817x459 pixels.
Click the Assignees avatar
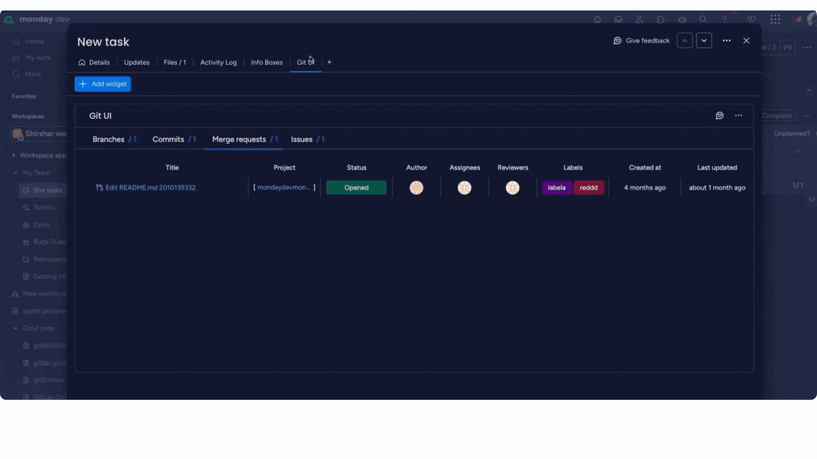tap(465, 188)
